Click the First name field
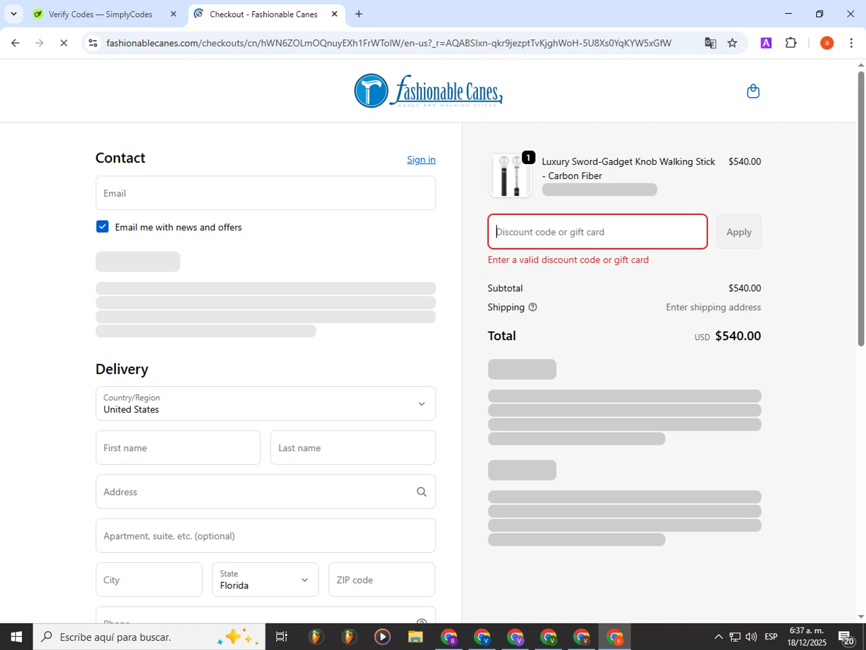Image resolution: width=866 pixels, height=650 pixels. pyautogui.click(x=178, y=448)
